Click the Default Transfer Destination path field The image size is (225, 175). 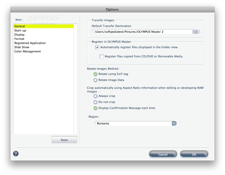click(141, 31)
